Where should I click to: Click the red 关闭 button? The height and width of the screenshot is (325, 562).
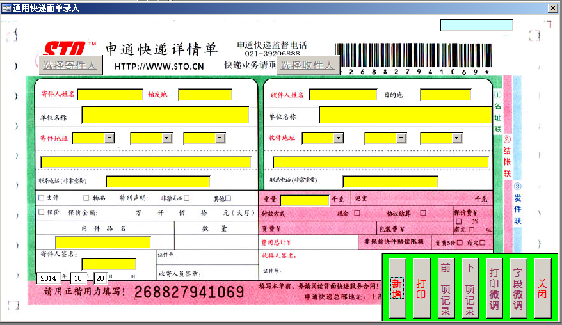tap(542, 289)
